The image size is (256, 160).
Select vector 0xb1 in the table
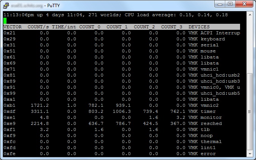click(9, 105)
